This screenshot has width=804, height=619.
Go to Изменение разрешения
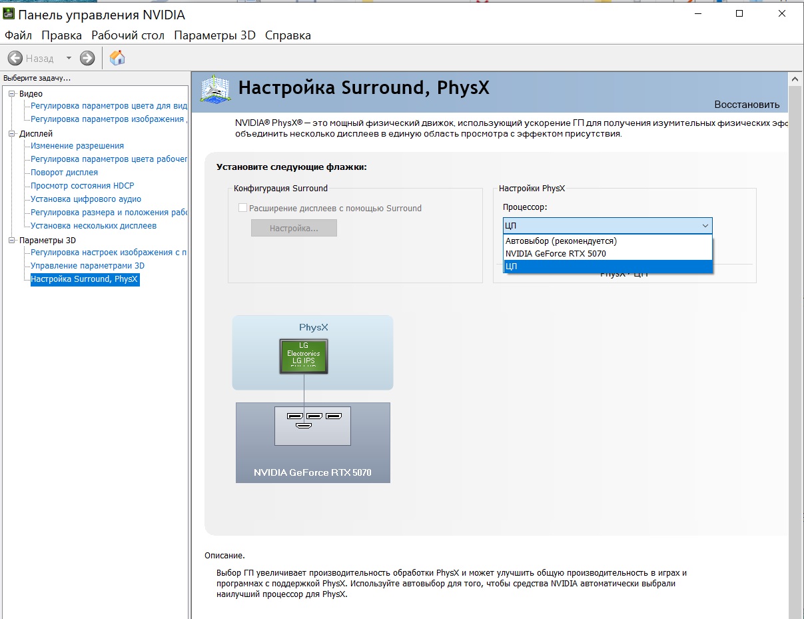pyautogui.click(x=77, y=146)
